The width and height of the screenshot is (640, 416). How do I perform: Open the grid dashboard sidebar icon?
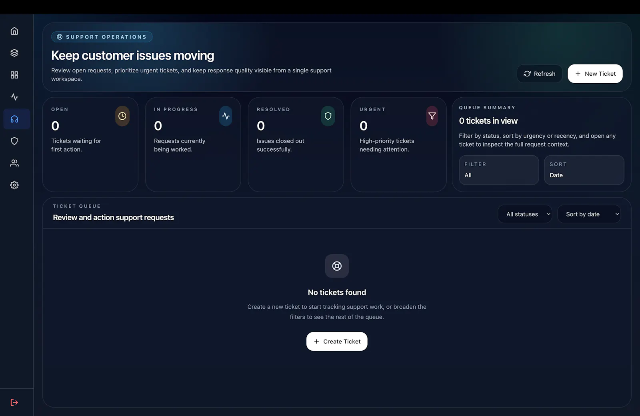[x=14, y=75]
